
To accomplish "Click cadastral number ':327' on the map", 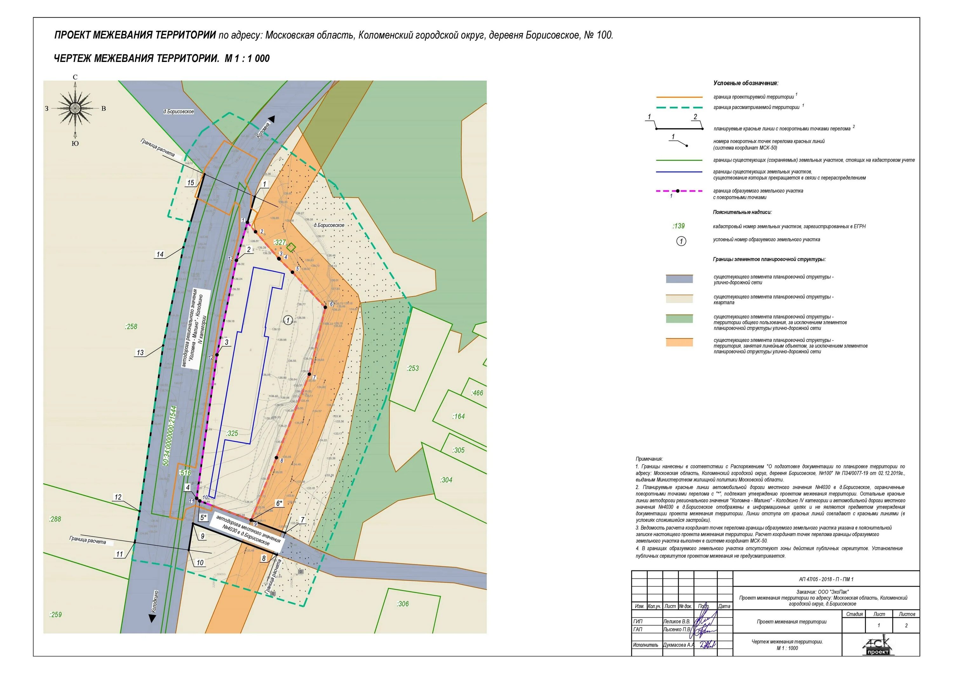I will [x=280, y=242].
